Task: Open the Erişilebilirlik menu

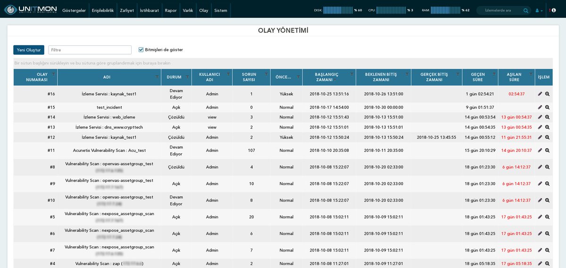Action: (x=103, y=10)
